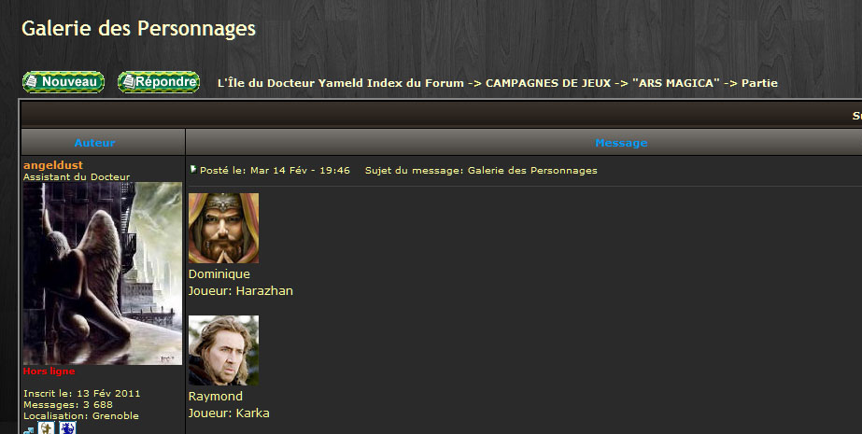Image resolution: width=862 pixels, height=434 pixels.
Task: Click the page icon inside Répondre button
Action: 128,81
